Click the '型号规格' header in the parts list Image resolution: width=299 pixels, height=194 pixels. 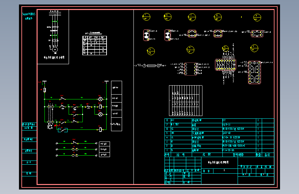pyautogui.click(x=238, y=155)
